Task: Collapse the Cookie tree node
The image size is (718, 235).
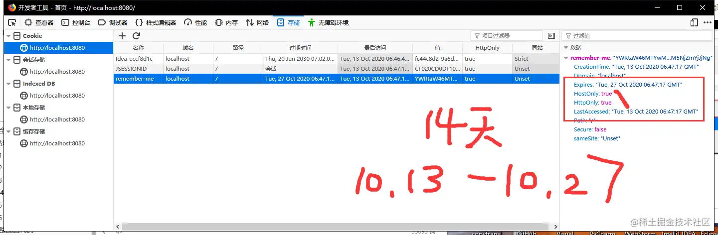Action: coord(8,36)
